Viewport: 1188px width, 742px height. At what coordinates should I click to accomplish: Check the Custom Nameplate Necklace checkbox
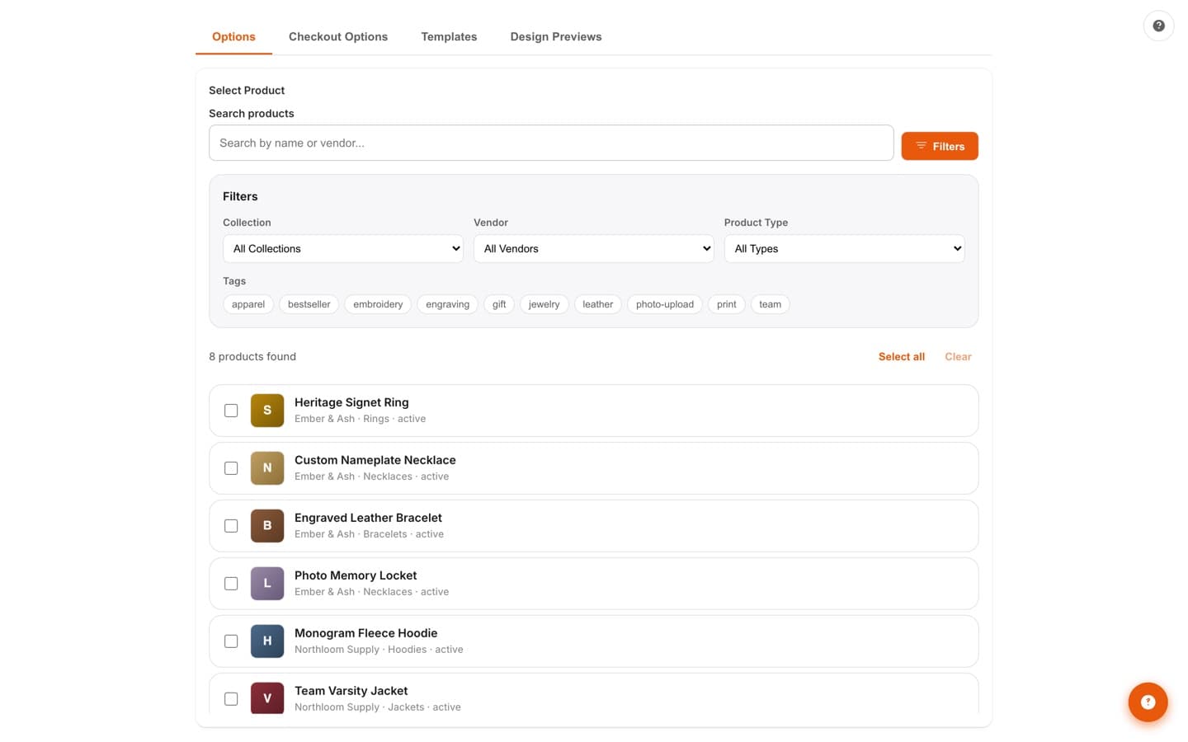[x=231, y=467]
